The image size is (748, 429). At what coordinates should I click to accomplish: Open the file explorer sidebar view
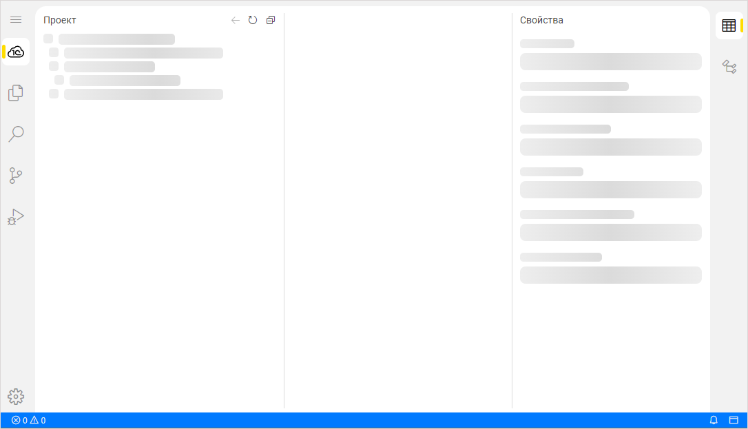coord(16,93)
